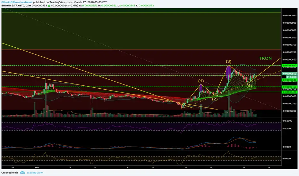
Task: Click the 19 date label on time axis
Action: [x=186, y=168]
